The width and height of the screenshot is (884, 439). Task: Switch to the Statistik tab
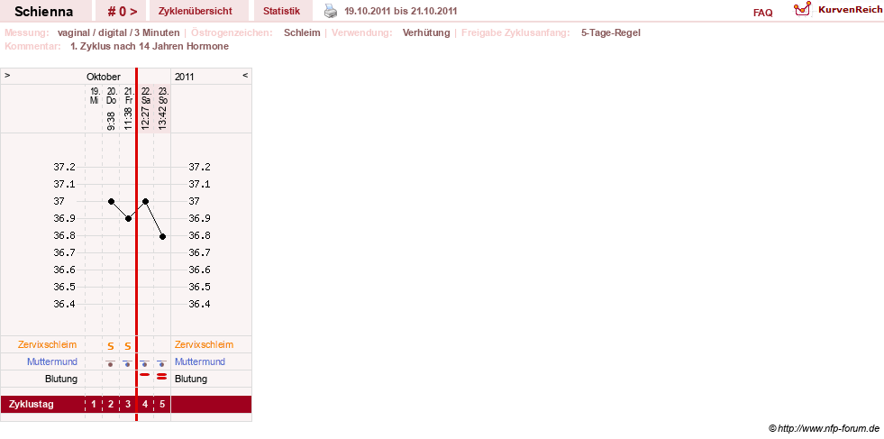281,11
